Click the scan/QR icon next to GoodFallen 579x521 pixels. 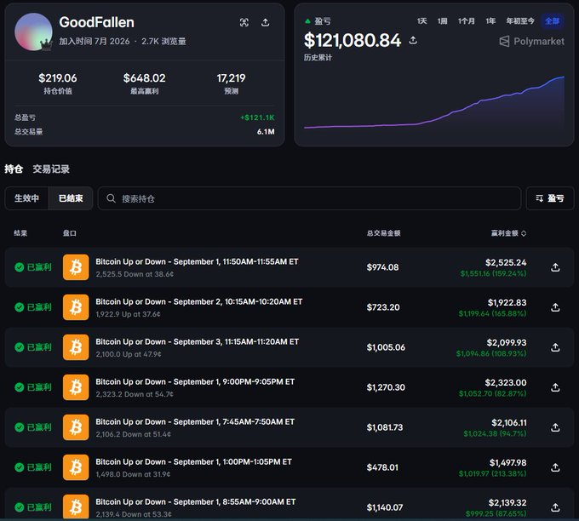tap(244, 22)
